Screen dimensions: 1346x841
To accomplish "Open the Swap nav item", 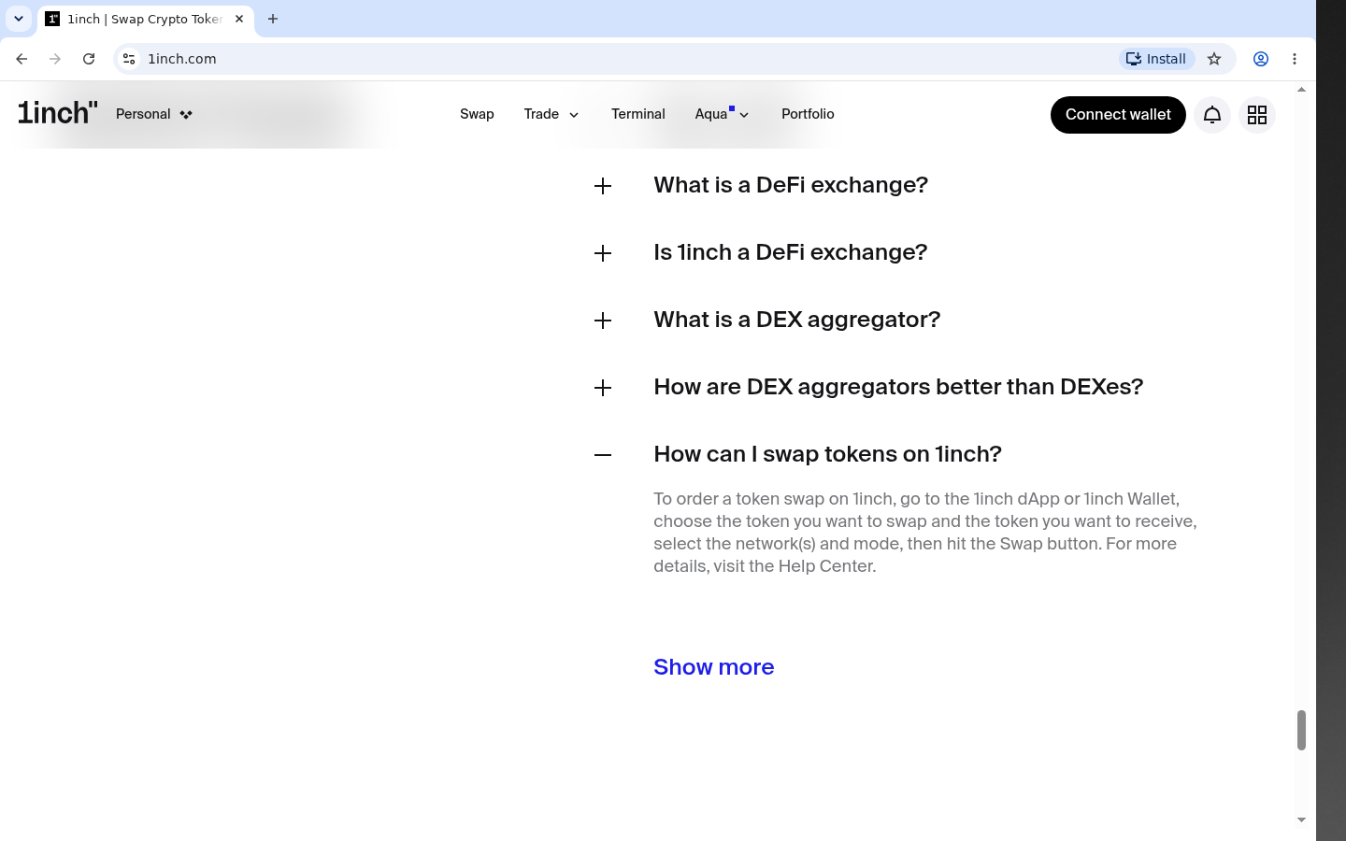I will [x=477, y=114].
